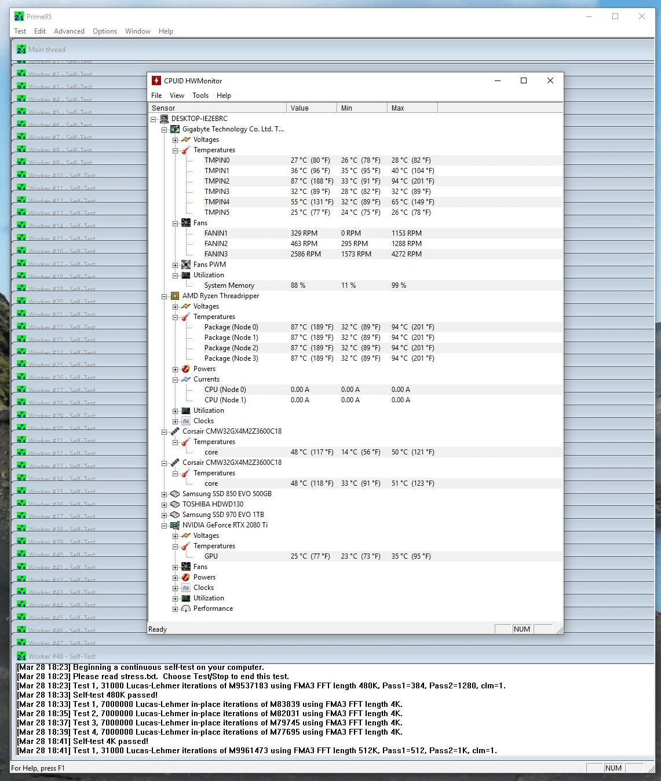Image resolution: width=661 pixels, height=781 pixels.
Task: Click the Value column header
Action: click(312, 108)
